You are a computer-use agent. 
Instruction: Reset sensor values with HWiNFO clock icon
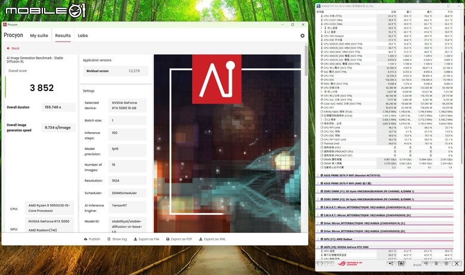coord(426,263)
